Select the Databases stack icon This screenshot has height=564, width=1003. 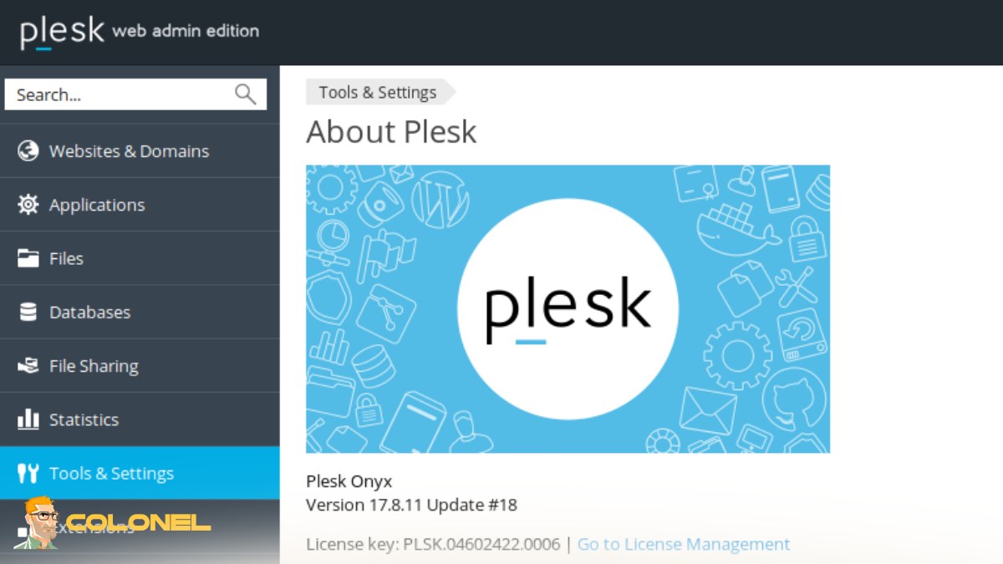tap(27, 312)
